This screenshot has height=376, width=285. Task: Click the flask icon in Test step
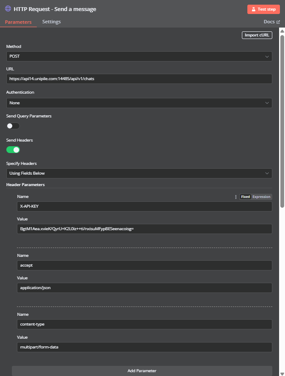point(254,9)
